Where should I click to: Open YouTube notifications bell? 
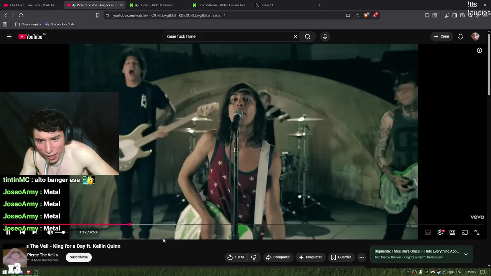coord(461,36)
